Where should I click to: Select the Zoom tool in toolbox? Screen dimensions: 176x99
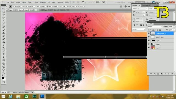pyautogui.click(x=4, y=73)
